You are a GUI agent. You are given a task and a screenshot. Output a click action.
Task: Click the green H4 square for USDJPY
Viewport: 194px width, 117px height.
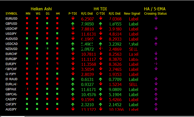57,33
